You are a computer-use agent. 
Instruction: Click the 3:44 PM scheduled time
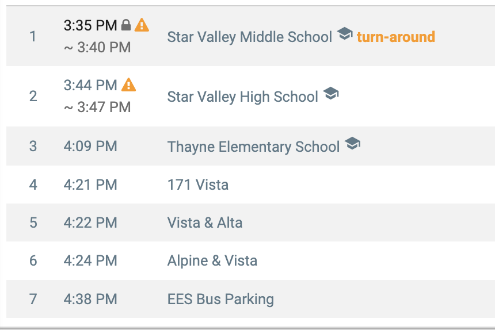pos(90,85)
